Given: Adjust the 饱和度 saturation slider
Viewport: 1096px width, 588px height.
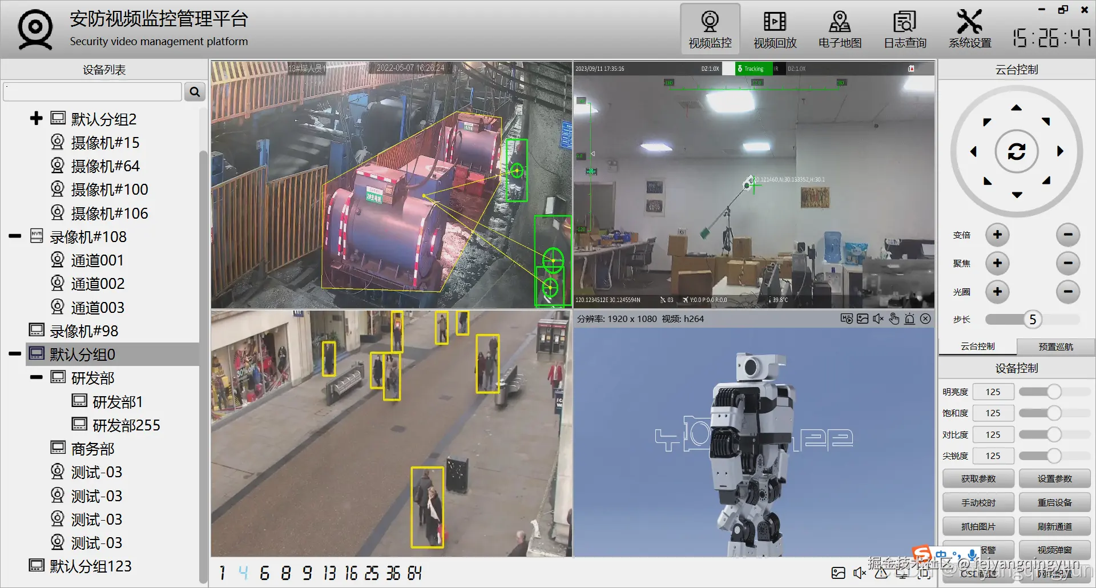Looking at the screenshot, I should [1054, 413].
